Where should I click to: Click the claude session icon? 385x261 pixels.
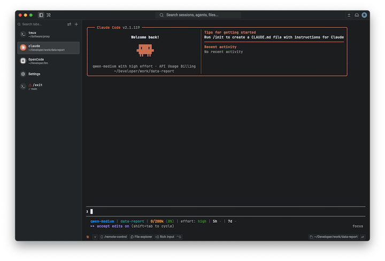click(23, 48)
